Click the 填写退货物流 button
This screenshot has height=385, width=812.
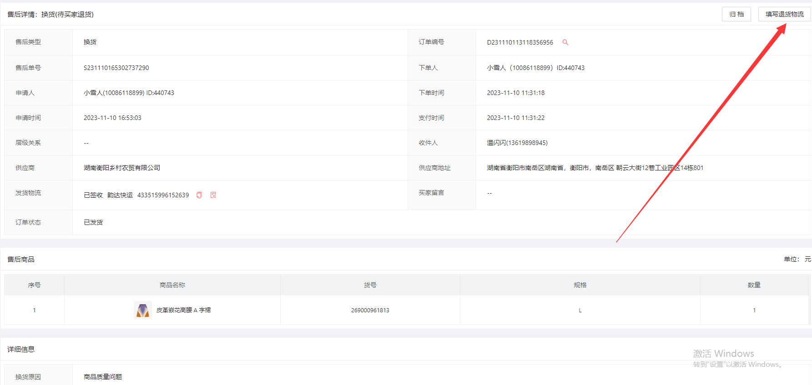[784, 14]
